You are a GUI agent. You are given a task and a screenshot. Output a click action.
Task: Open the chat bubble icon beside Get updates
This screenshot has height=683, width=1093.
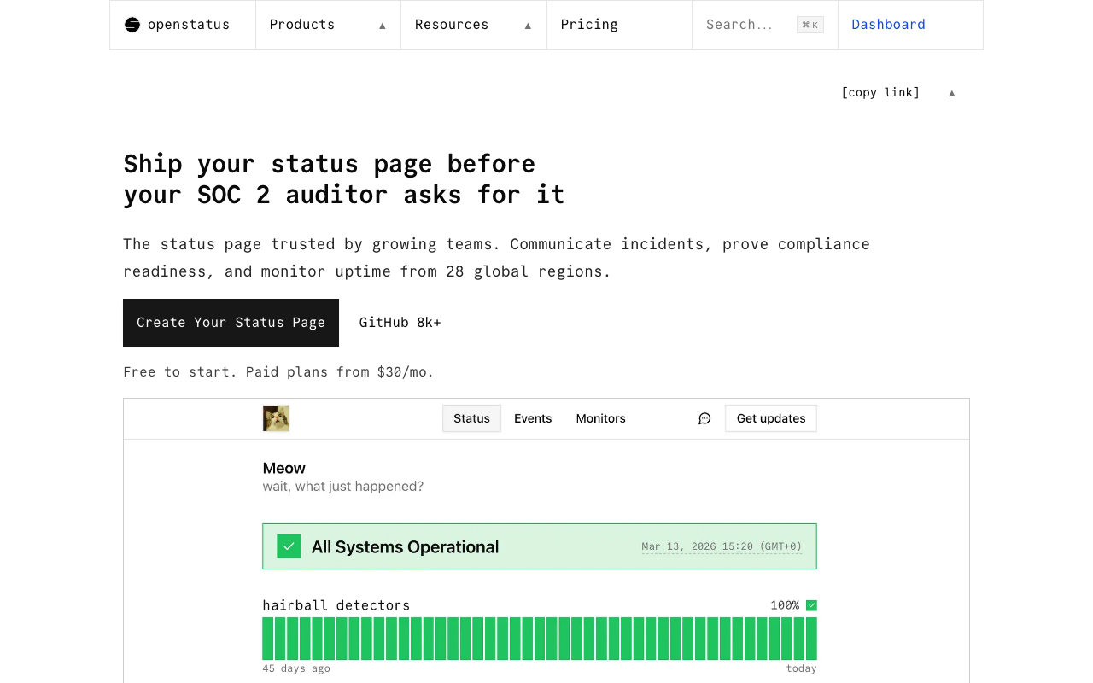(x=704, y=418)
